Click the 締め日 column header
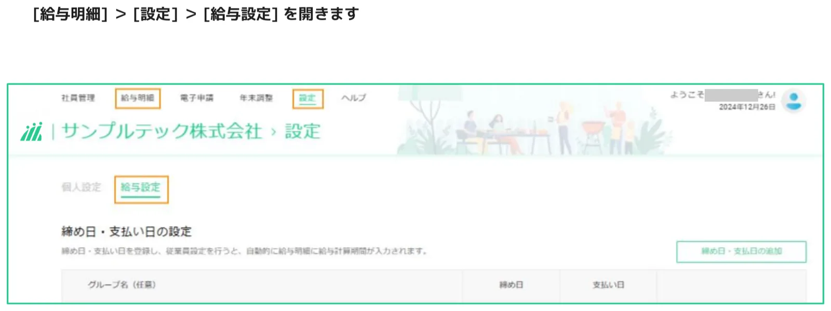Screen dimensions: 831x311 (512, 285)
